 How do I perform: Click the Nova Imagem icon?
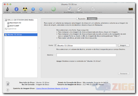tap(69, 9)
